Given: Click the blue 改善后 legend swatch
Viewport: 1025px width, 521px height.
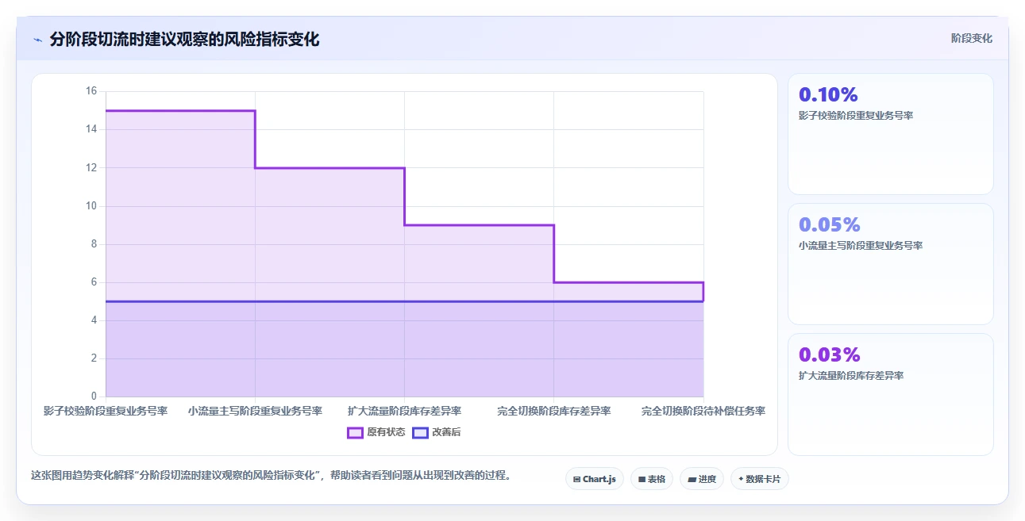Looking at the screenshot, I should click(420, 432).
